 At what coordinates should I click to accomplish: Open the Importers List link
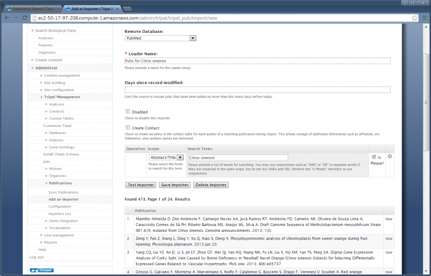pos(60,214)
